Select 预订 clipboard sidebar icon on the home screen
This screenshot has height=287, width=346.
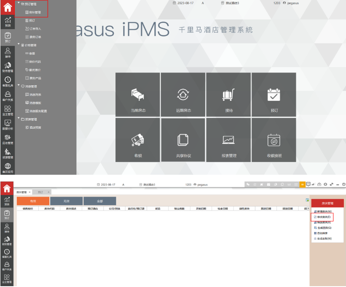8,37
